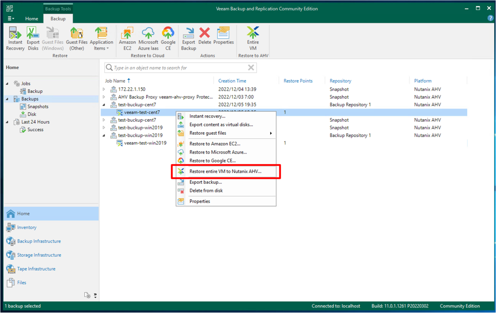Open Tape Infrastructure navigation pane
This screenshot has width=496, height=314.
click(x=51, y=269)
